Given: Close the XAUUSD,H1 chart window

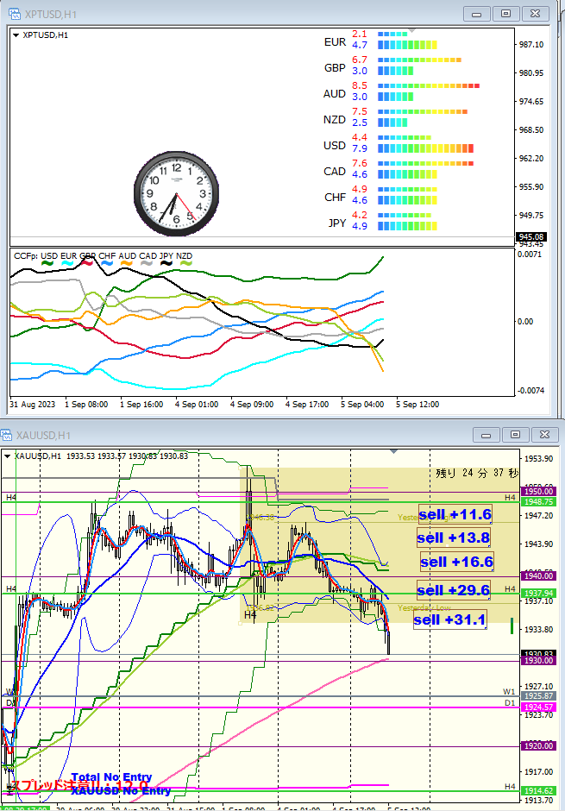Looking at the screenshot, I should coord(545,435).
